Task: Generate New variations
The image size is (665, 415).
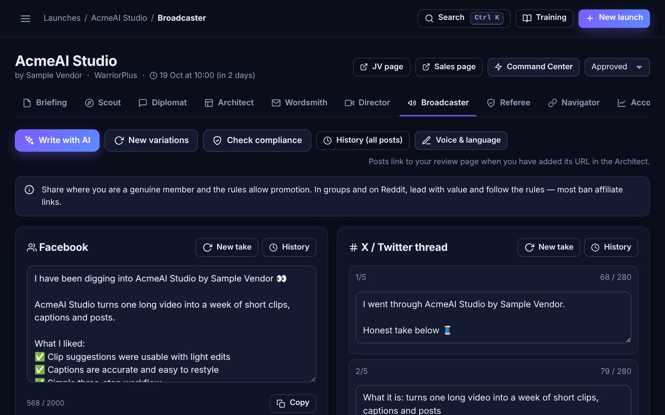Action: pyautogui.click(x=151, y=141)
